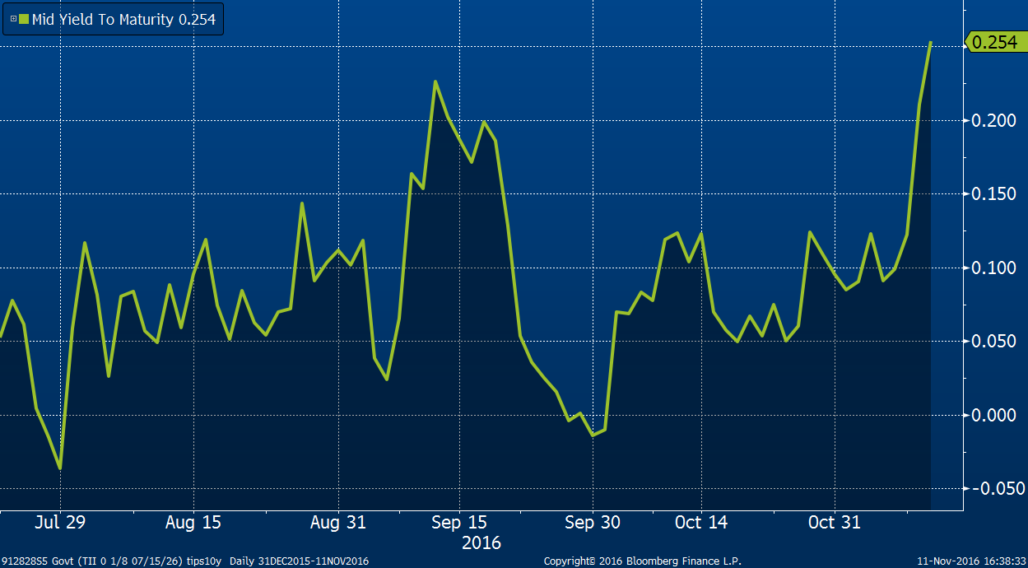Click the Aug 15 date label

pyautogui.click(x=193, y=523)
